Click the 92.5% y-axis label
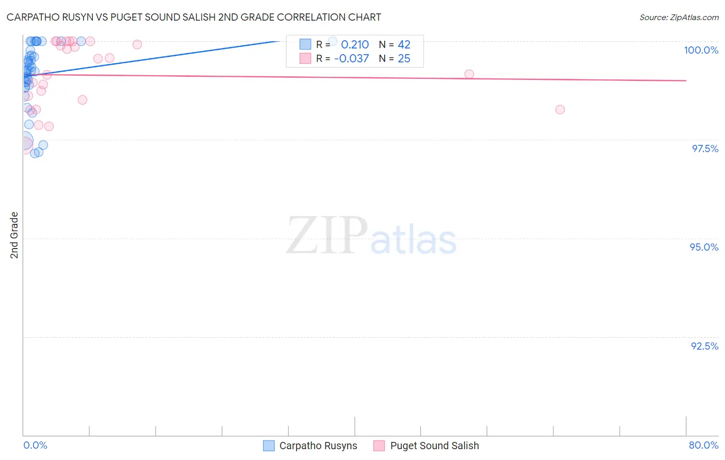 pos(704,346)
